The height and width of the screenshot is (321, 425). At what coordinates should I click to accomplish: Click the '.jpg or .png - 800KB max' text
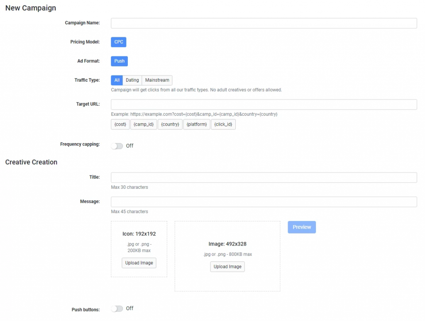tap(227, 254)
